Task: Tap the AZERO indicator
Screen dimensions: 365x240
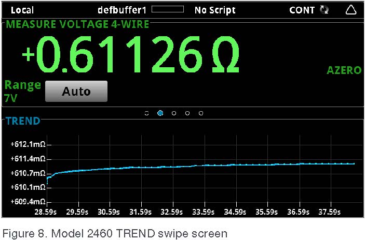Action: coord(344,70)
